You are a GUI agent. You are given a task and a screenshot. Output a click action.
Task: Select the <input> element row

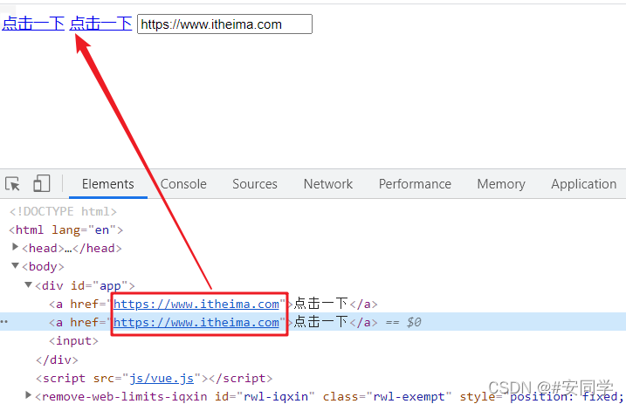[x=73, y=341]
